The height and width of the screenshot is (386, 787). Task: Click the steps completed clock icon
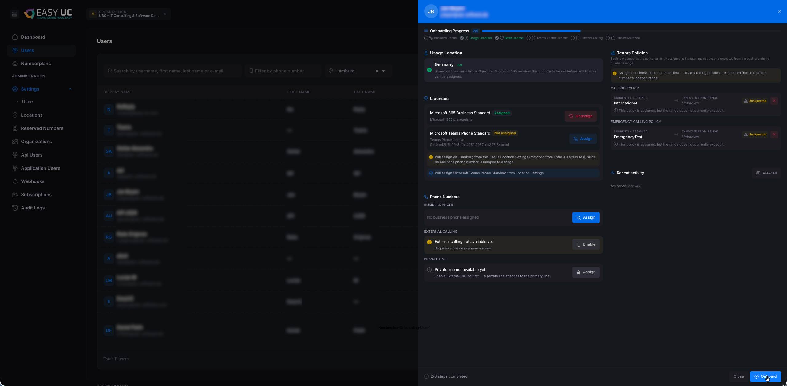(x=426, y=376)
